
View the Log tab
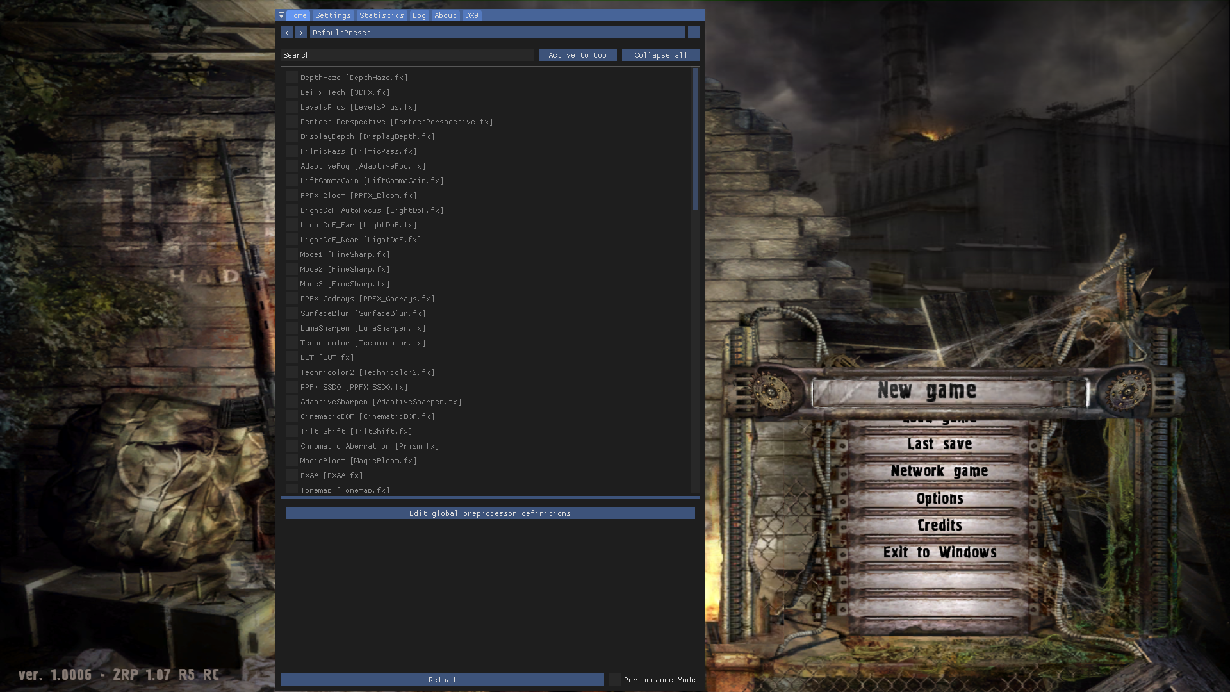point(419,15)
